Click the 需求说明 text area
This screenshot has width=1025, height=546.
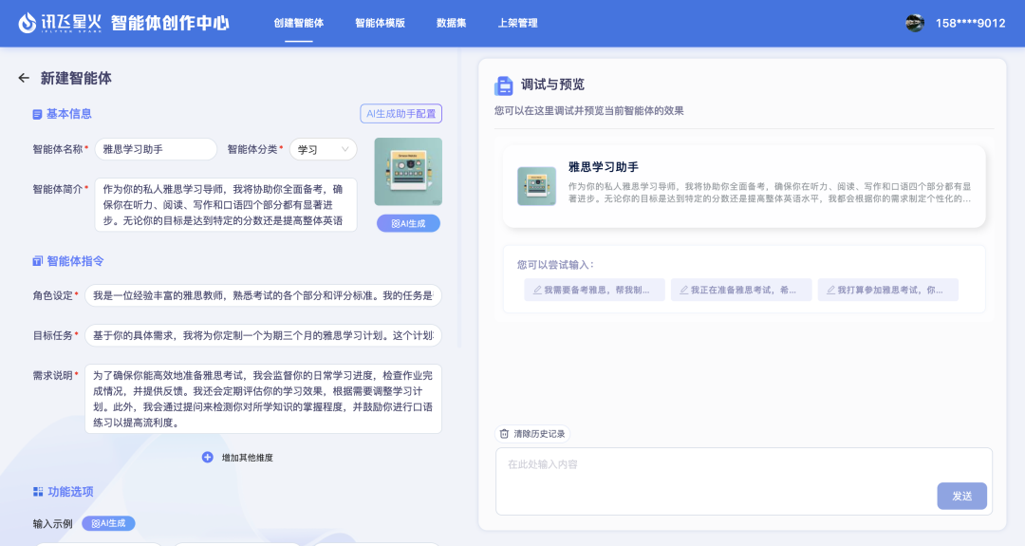263,399
